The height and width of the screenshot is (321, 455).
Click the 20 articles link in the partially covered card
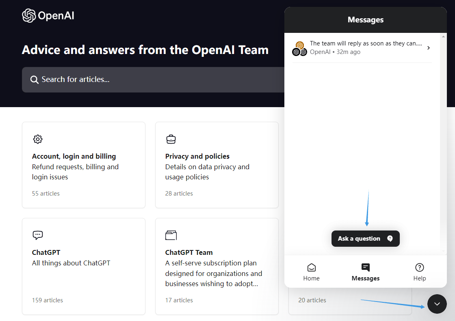tap(312, 300)
